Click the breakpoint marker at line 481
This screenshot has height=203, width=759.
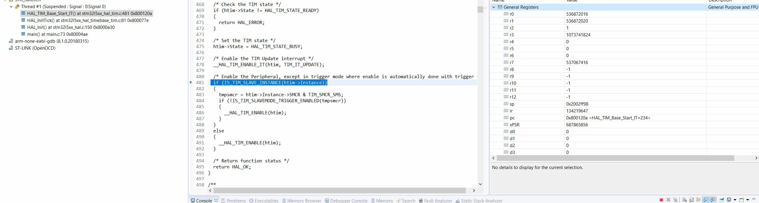click(191, 82)
